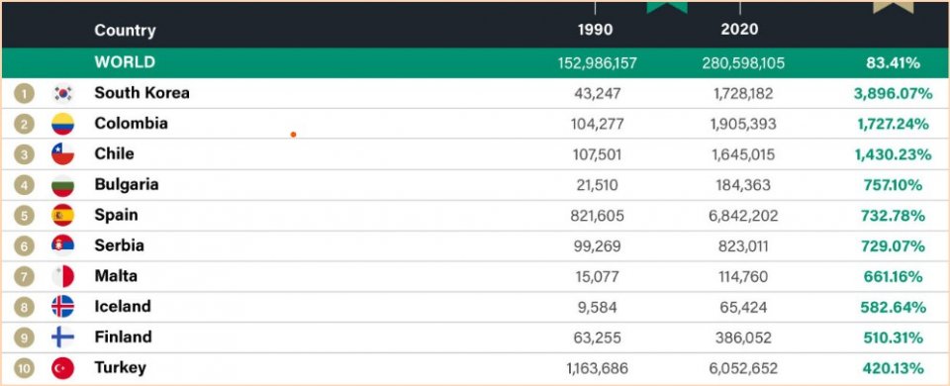The image size is (950, 386).
Task: Click the Finland flag icon
Action: tap(62, 337)
